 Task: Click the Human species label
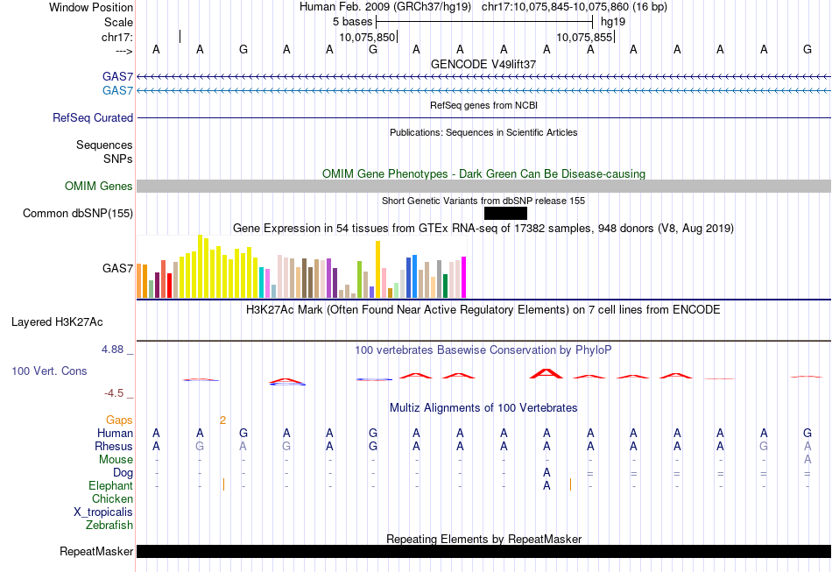[x=115, y=433]
